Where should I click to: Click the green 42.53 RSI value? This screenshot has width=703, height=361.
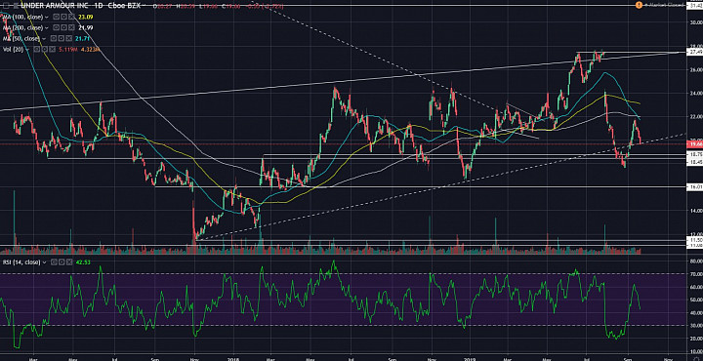(x=83, y=261)
